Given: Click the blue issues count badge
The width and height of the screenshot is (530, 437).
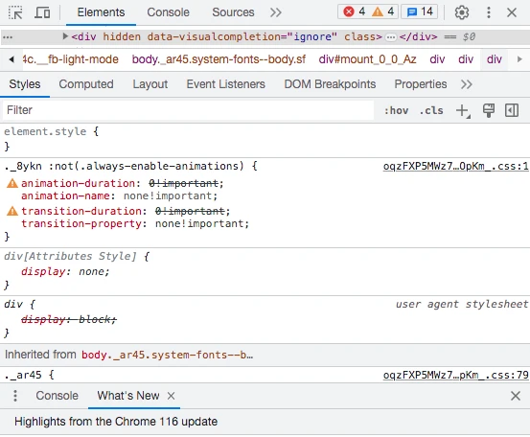Looking at the screenshot, I should (420, 11).
